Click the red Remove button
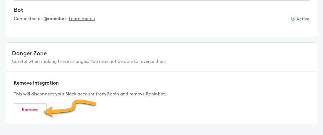 (30, 110)
